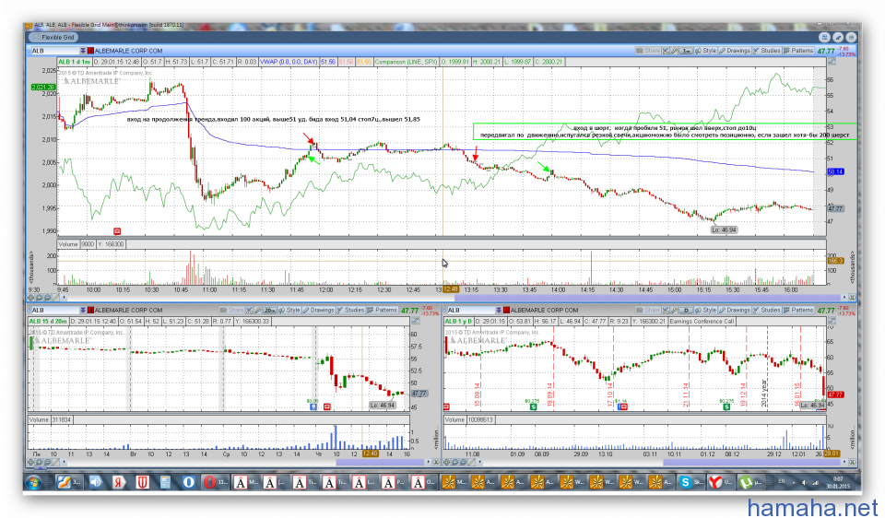Expand symbol dropdown arrow in top 1m chart
The height and width of the screenshot is (518, 885).
(82, 51)
